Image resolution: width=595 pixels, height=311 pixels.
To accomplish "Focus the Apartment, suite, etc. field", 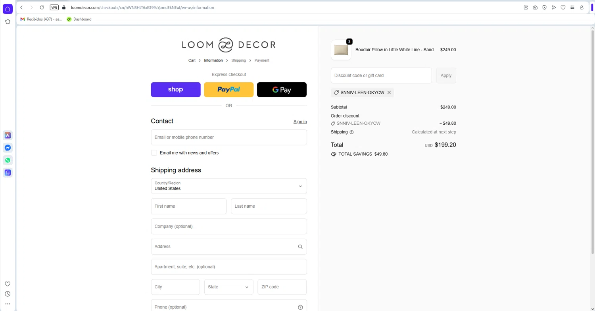I will (229, 267).
